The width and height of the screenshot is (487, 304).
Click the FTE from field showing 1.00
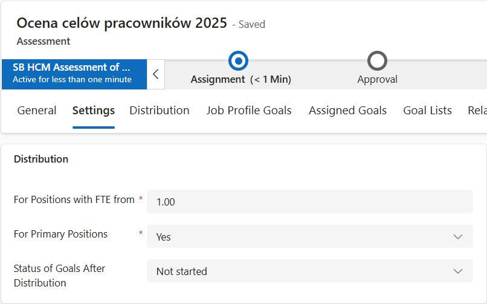309,202
